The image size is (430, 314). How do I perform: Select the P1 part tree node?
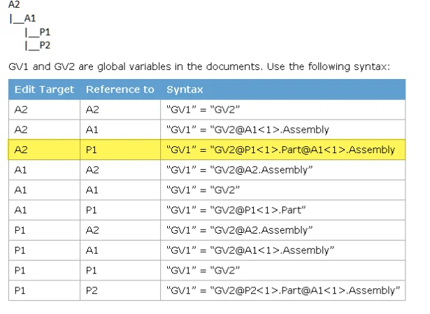43,31
